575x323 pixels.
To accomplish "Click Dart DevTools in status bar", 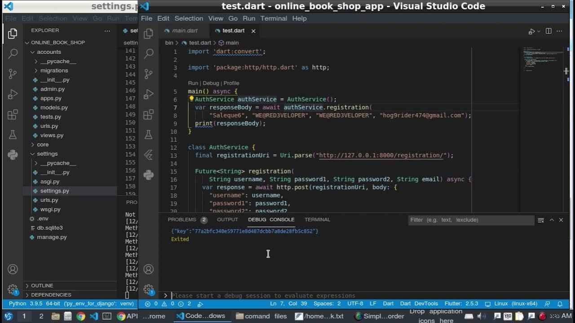I will (x=419, y=304).
